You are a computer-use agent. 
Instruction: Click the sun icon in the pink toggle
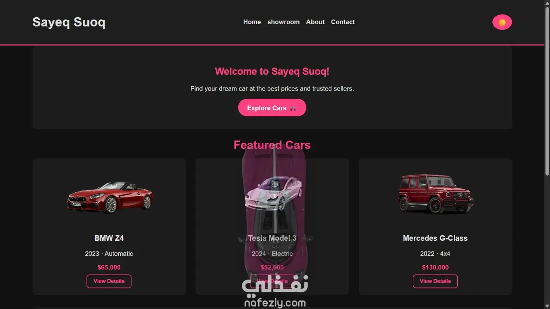pos(502,22)
